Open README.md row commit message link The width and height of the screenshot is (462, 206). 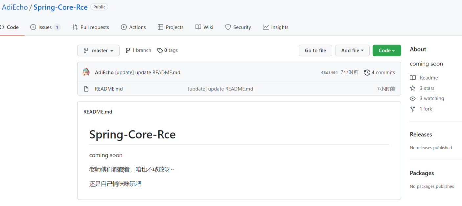220,89
